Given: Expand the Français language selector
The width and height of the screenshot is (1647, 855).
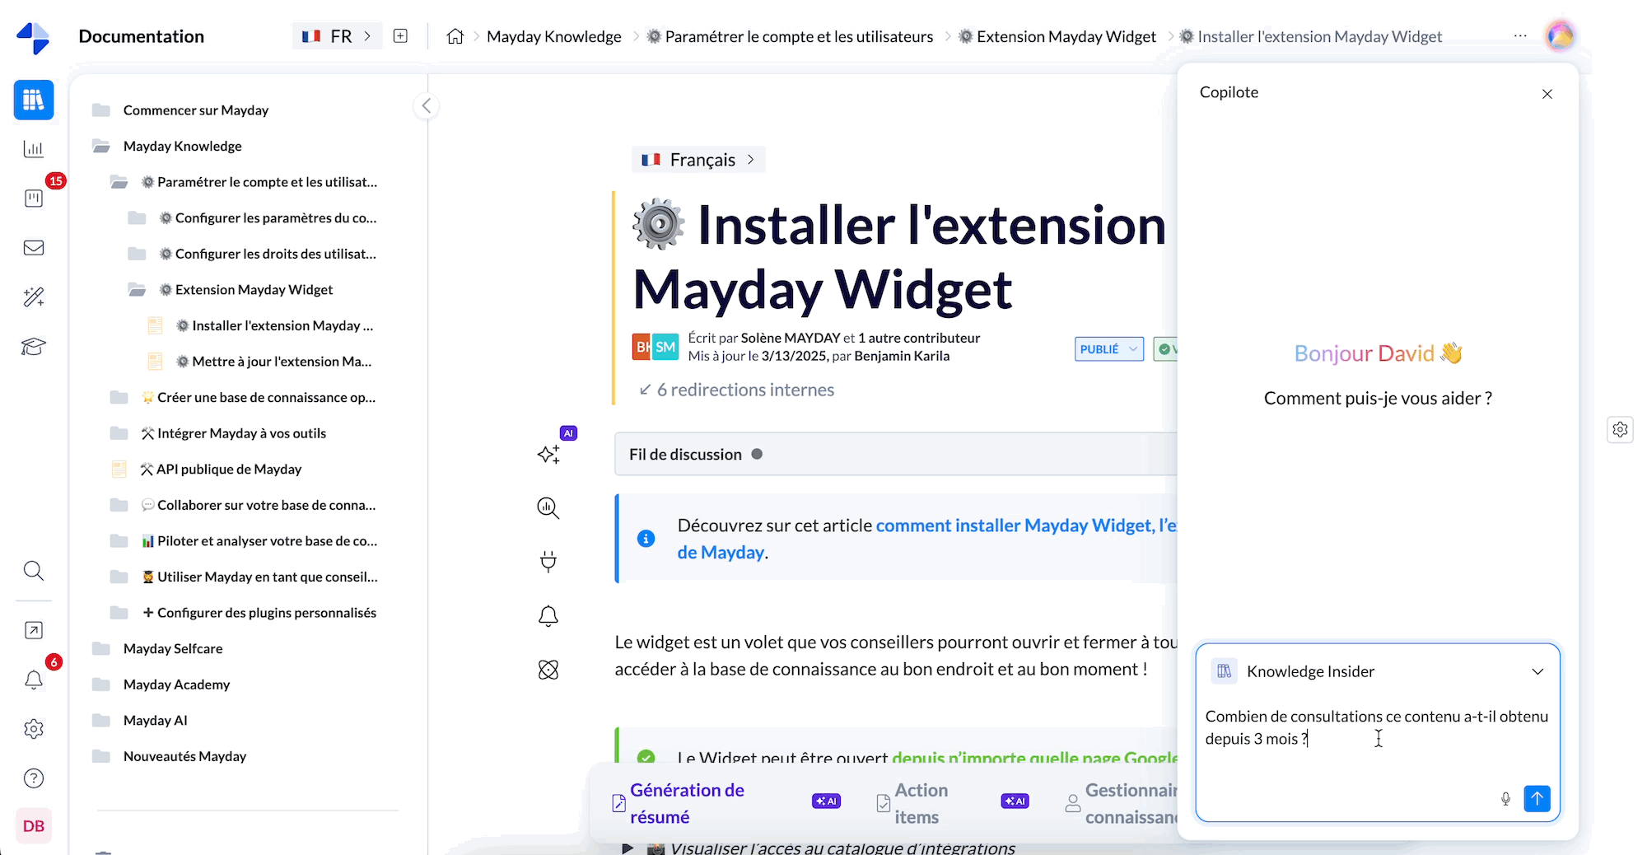Looking at the screenshot, I should pos(698,160).
